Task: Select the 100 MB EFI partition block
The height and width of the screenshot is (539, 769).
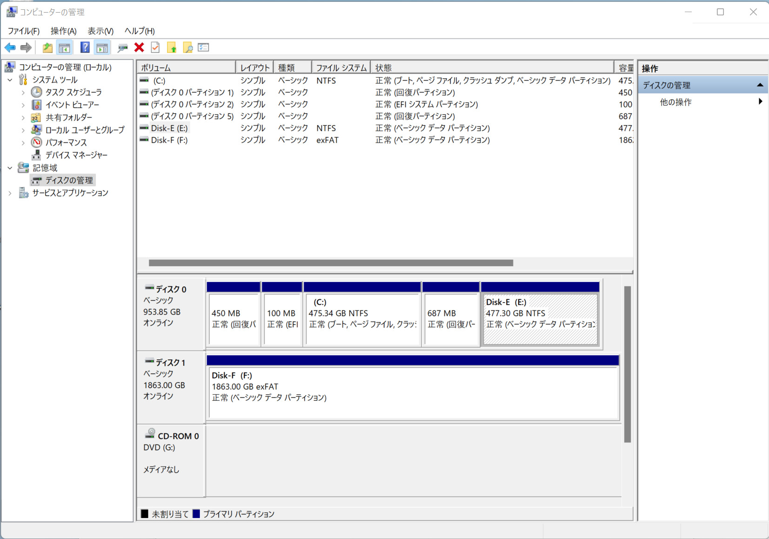Action: tap(282, 314)
